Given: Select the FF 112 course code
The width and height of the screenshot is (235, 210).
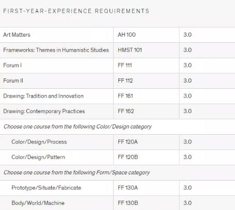Looking at the screenshot, I should [x=125, y=80].
